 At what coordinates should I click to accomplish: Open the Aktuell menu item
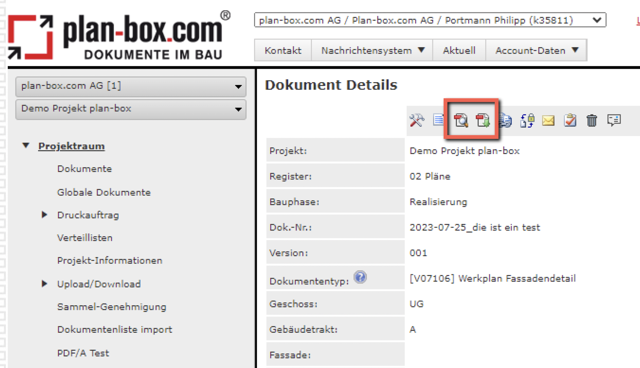pyautogui.click(x=459, y=50)
